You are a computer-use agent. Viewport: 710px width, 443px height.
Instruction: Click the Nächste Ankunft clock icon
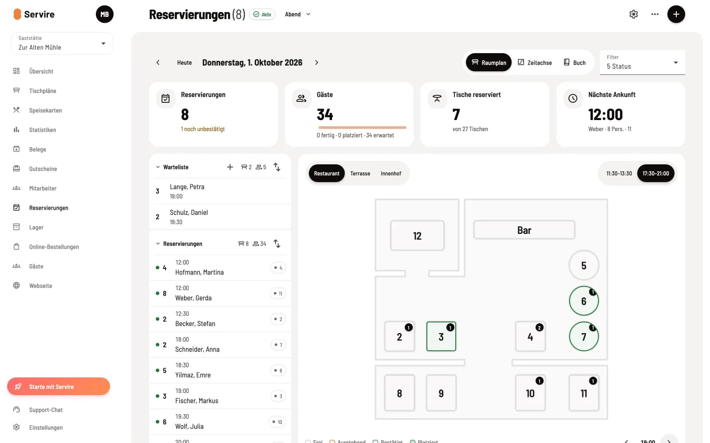(573, 98)
